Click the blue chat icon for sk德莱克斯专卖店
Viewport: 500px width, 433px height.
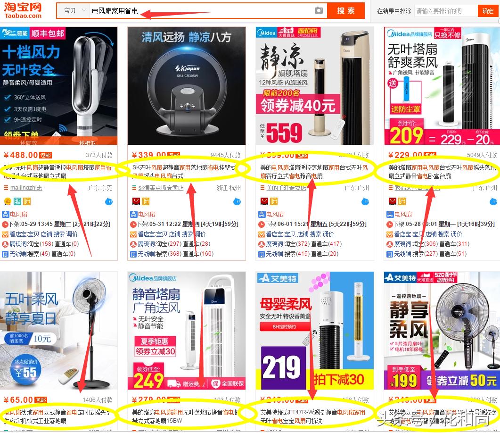pyautogui.click(x=237, y=201)
